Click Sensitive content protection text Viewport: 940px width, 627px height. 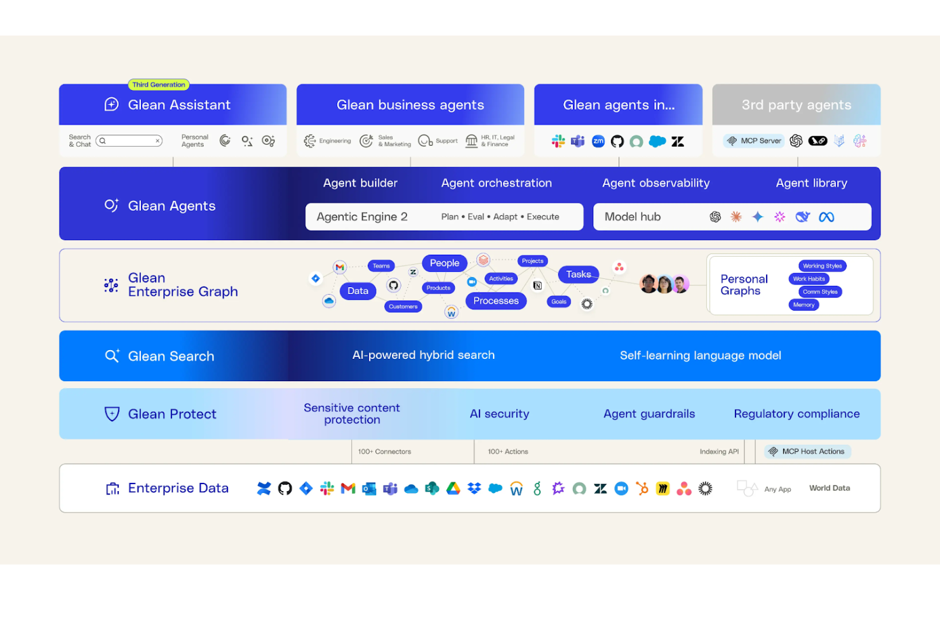352,414
